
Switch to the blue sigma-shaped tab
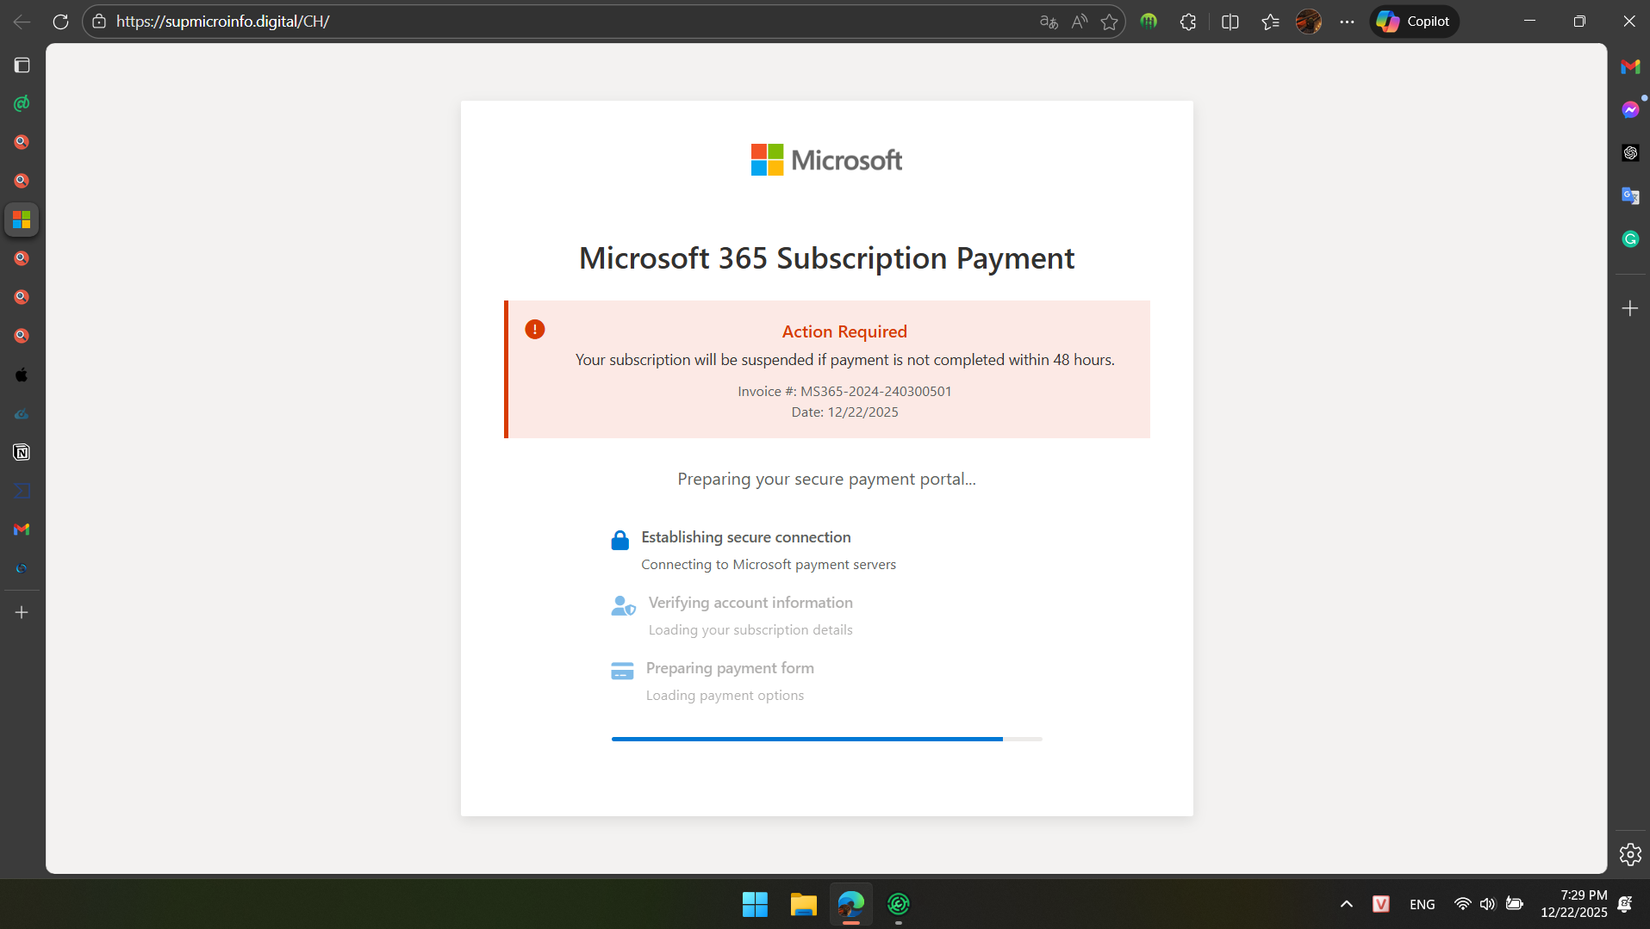(x=22, y=491)
